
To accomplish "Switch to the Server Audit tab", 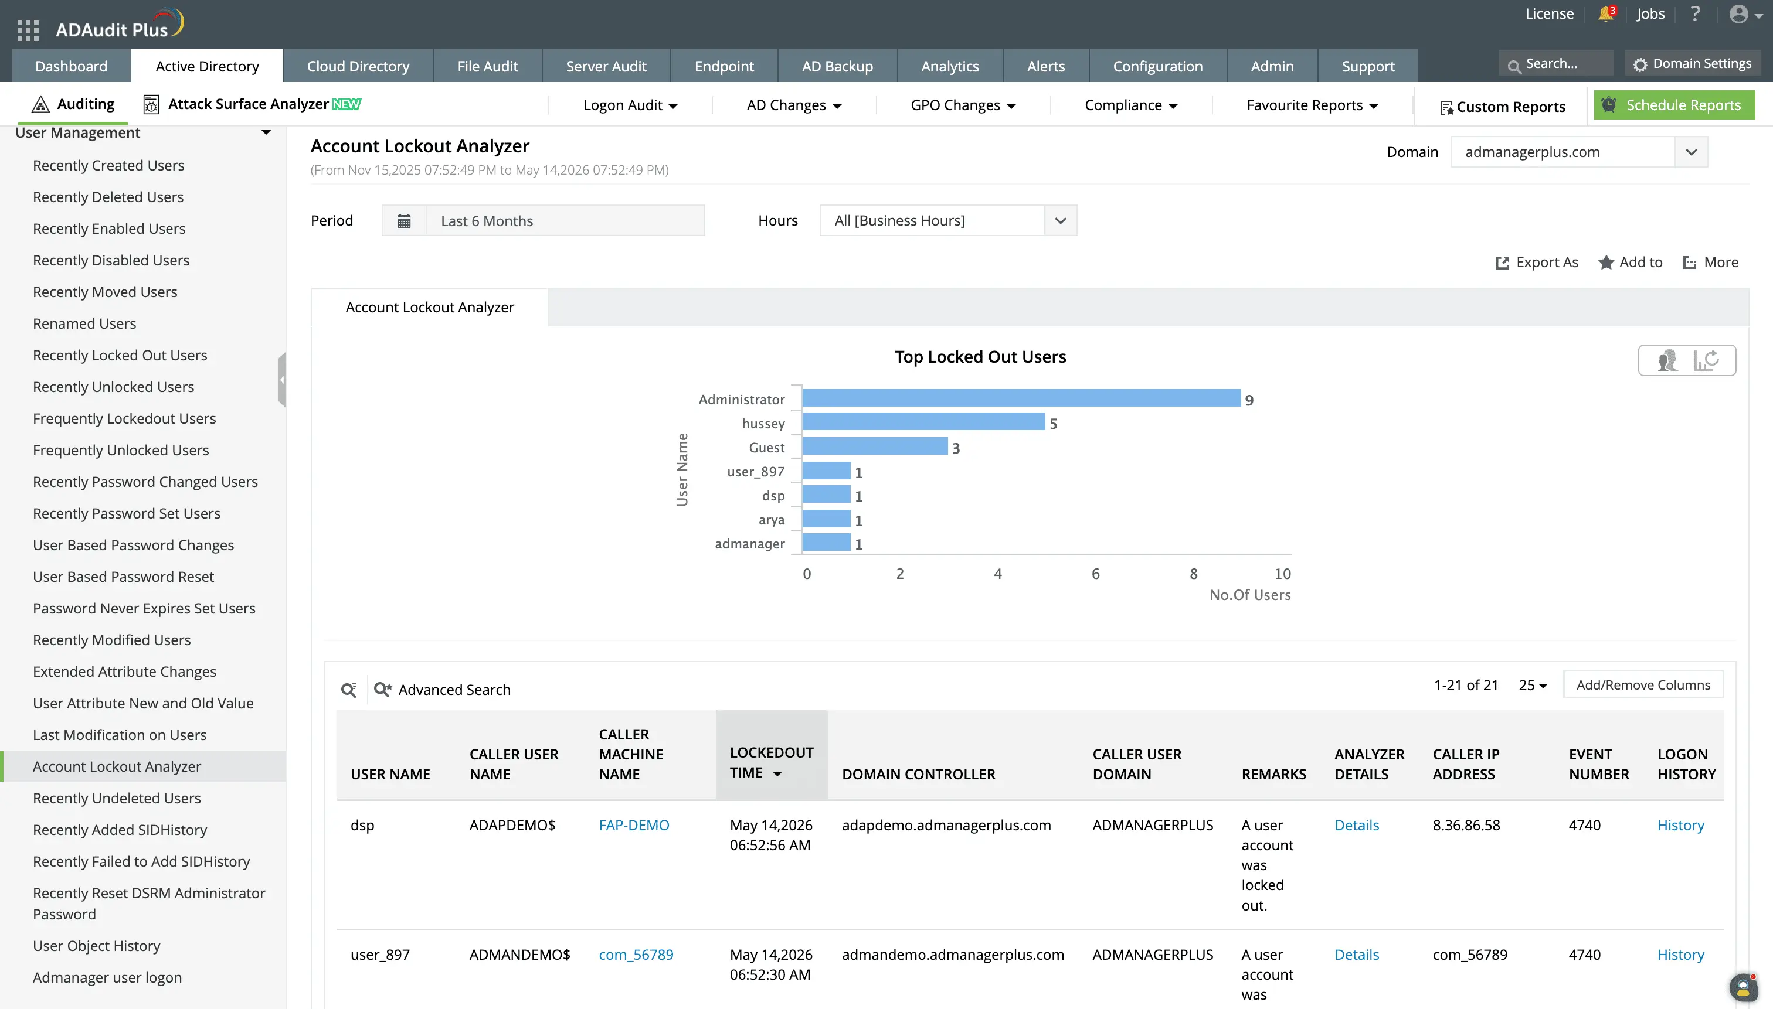I will coord(606,67).
